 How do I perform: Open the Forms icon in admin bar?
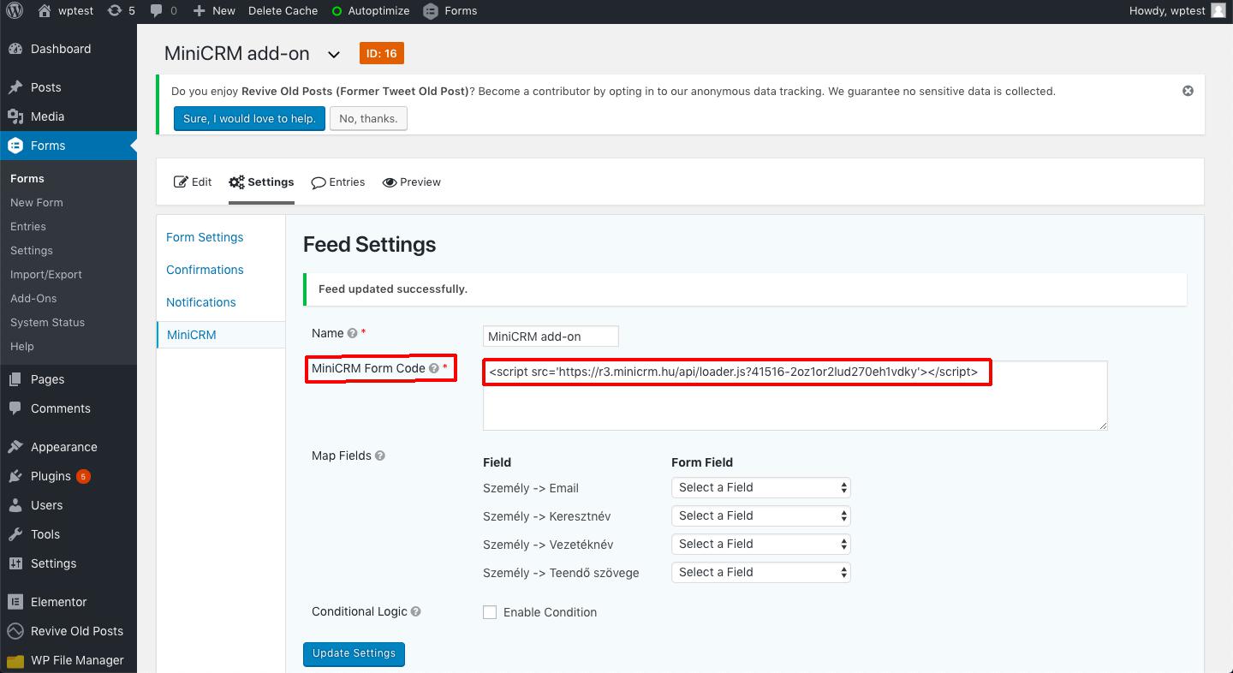coord(431,11)
